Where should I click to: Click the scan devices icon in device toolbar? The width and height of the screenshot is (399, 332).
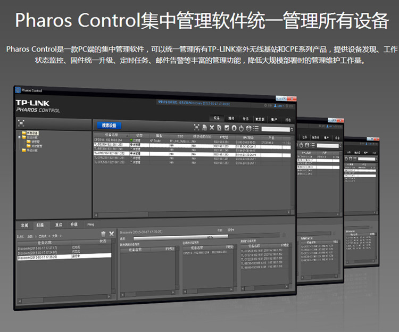197,128
